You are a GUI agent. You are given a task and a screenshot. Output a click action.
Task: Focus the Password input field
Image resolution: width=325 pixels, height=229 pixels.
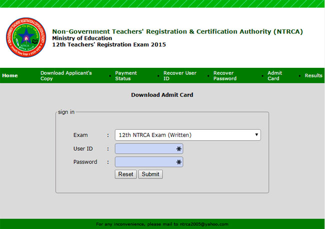click(149, 162)
